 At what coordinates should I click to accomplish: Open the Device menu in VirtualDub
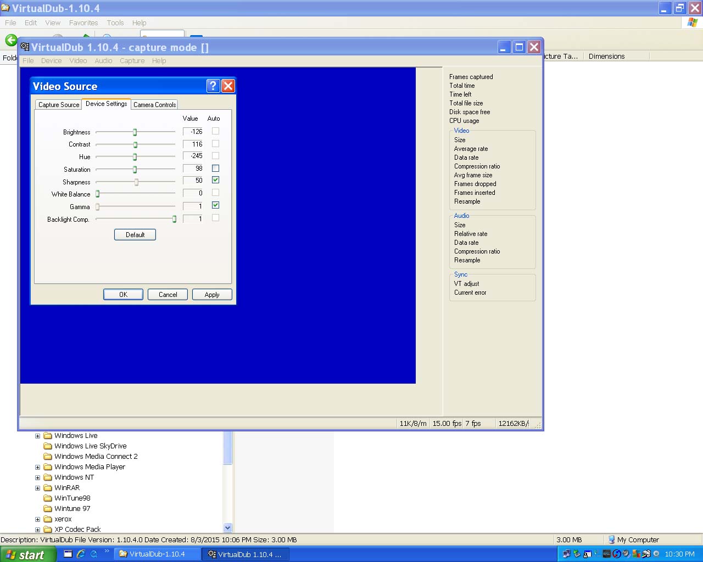51,61
